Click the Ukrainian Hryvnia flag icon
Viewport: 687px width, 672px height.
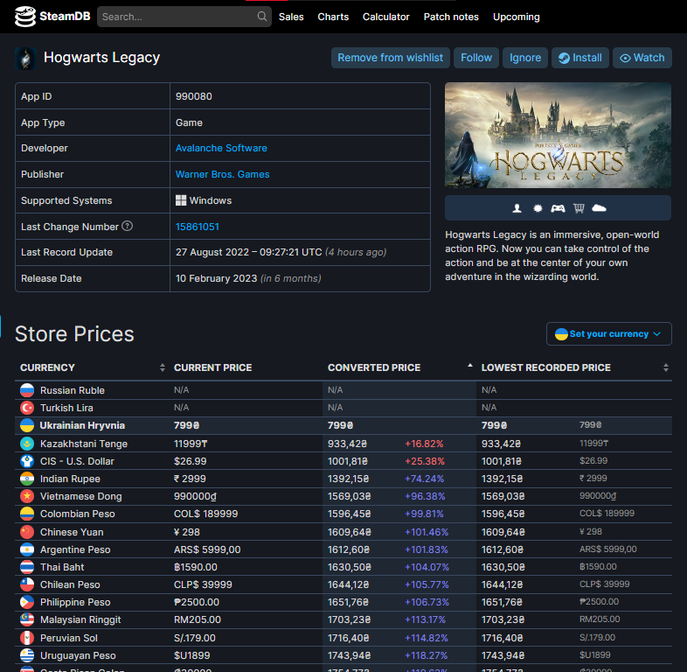pyautogui.click(x=27, y=425)
